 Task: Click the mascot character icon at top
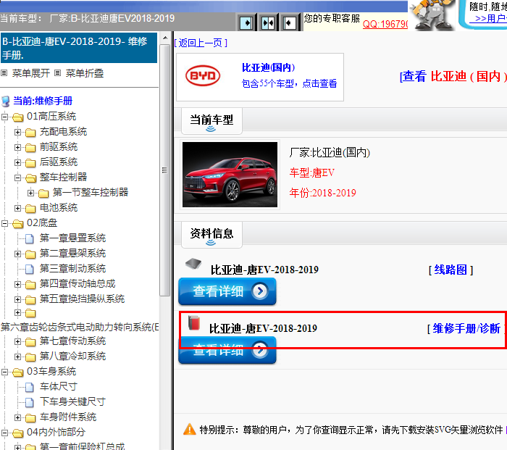coord(432,15)
